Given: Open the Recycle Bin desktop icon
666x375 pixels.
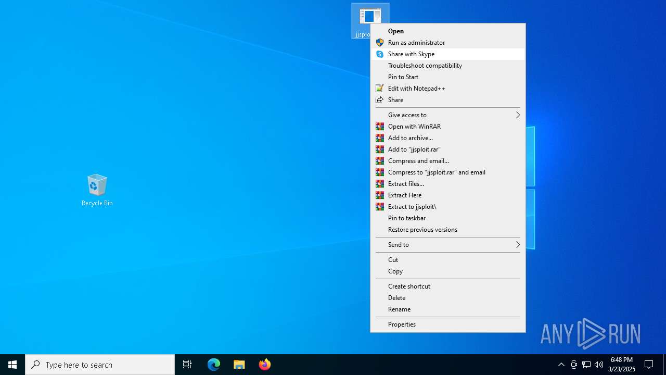Looking at the screenshot, I should pyautogui.click(x=97, y=190).
